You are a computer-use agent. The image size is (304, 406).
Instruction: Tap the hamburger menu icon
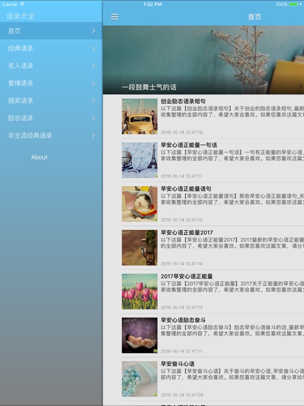click(x=115, y=17)
